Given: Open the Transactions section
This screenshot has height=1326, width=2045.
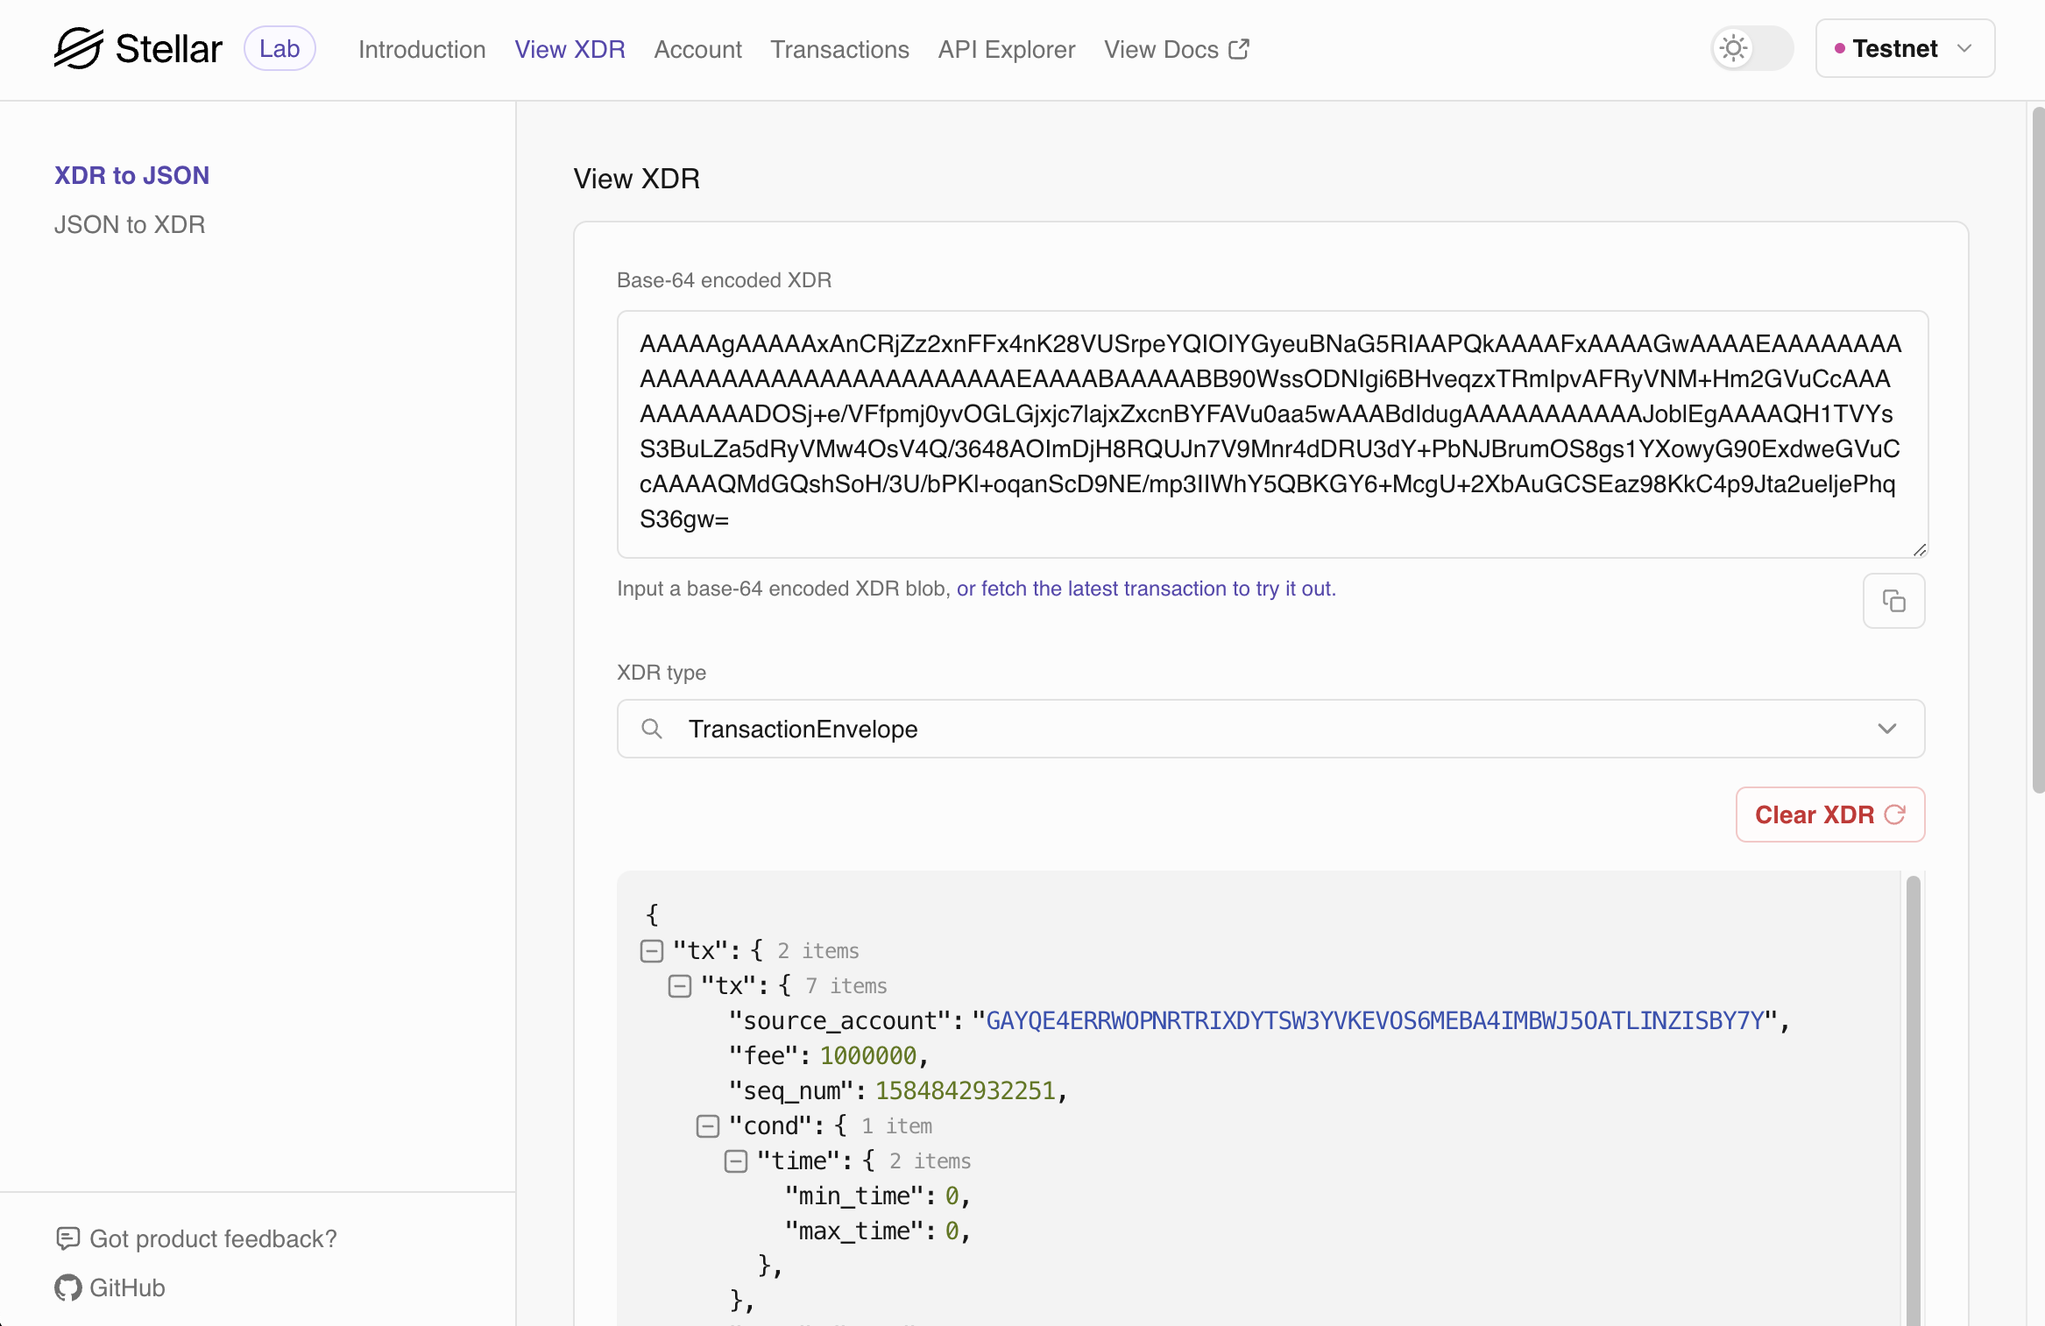Looking at the screenshot, I should pyautogui.click(x=839, y=50).
